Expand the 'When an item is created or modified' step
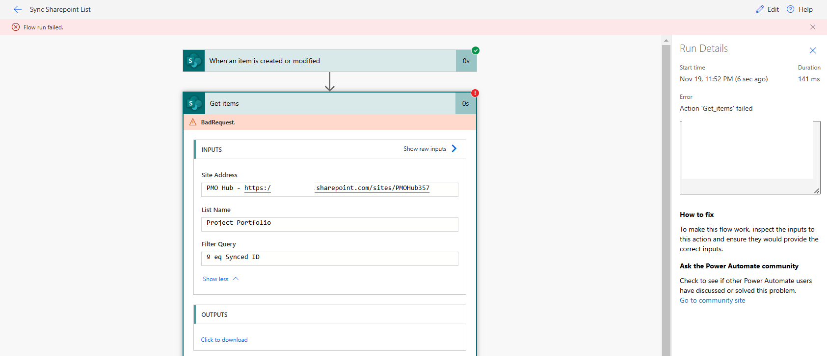 pyautogui.click(x=330, y=61)
